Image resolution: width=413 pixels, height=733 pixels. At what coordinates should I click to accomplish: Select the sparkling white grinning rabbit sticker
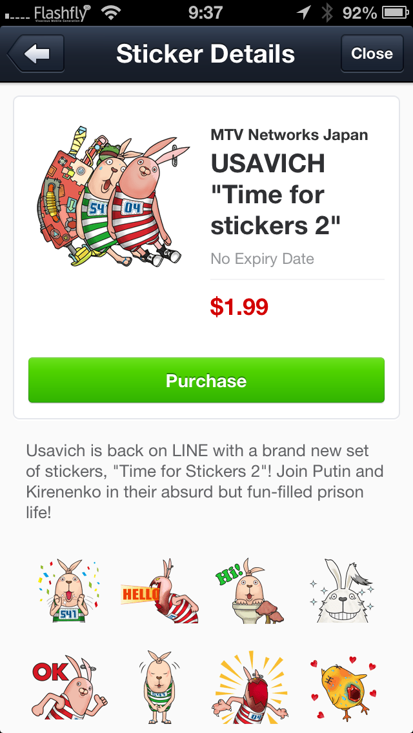coord(342,591)
